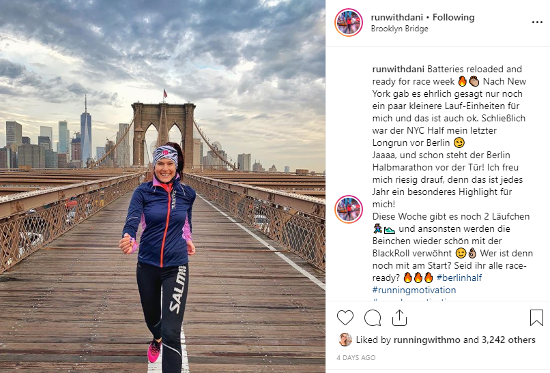Viewport: 550px width, 373px height.
Task: Open the #berlinhalf hashtag
Action: 459,278
